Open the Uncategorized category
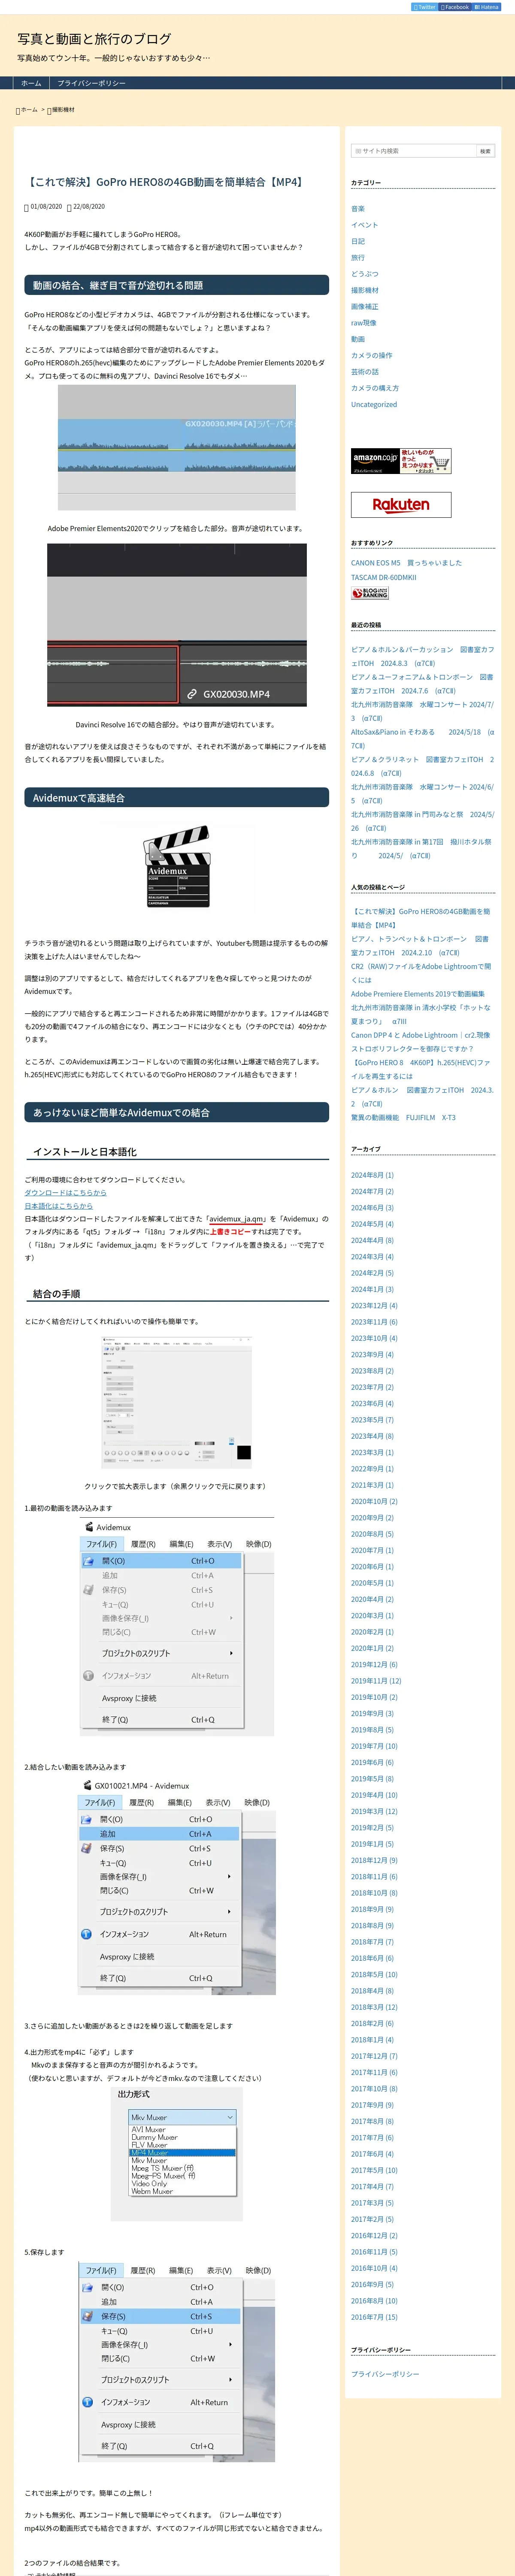Viewport: 515px width, 2576px height. [374, 405]
